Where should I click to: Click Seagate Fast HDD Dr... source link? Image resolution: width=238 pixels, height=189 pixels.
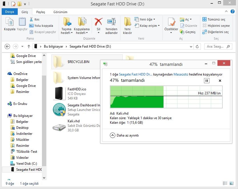point(136,74)
